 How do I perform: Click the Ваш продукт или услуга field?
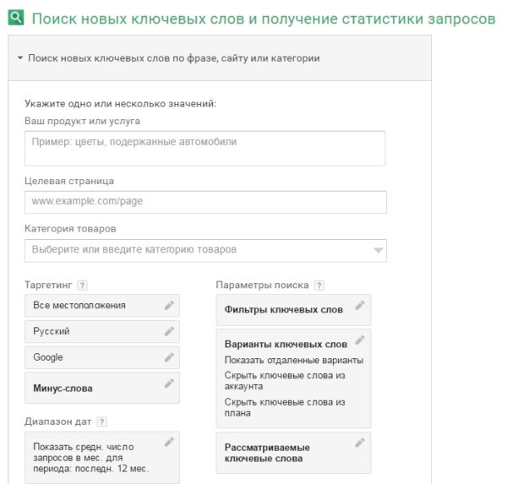205,148
